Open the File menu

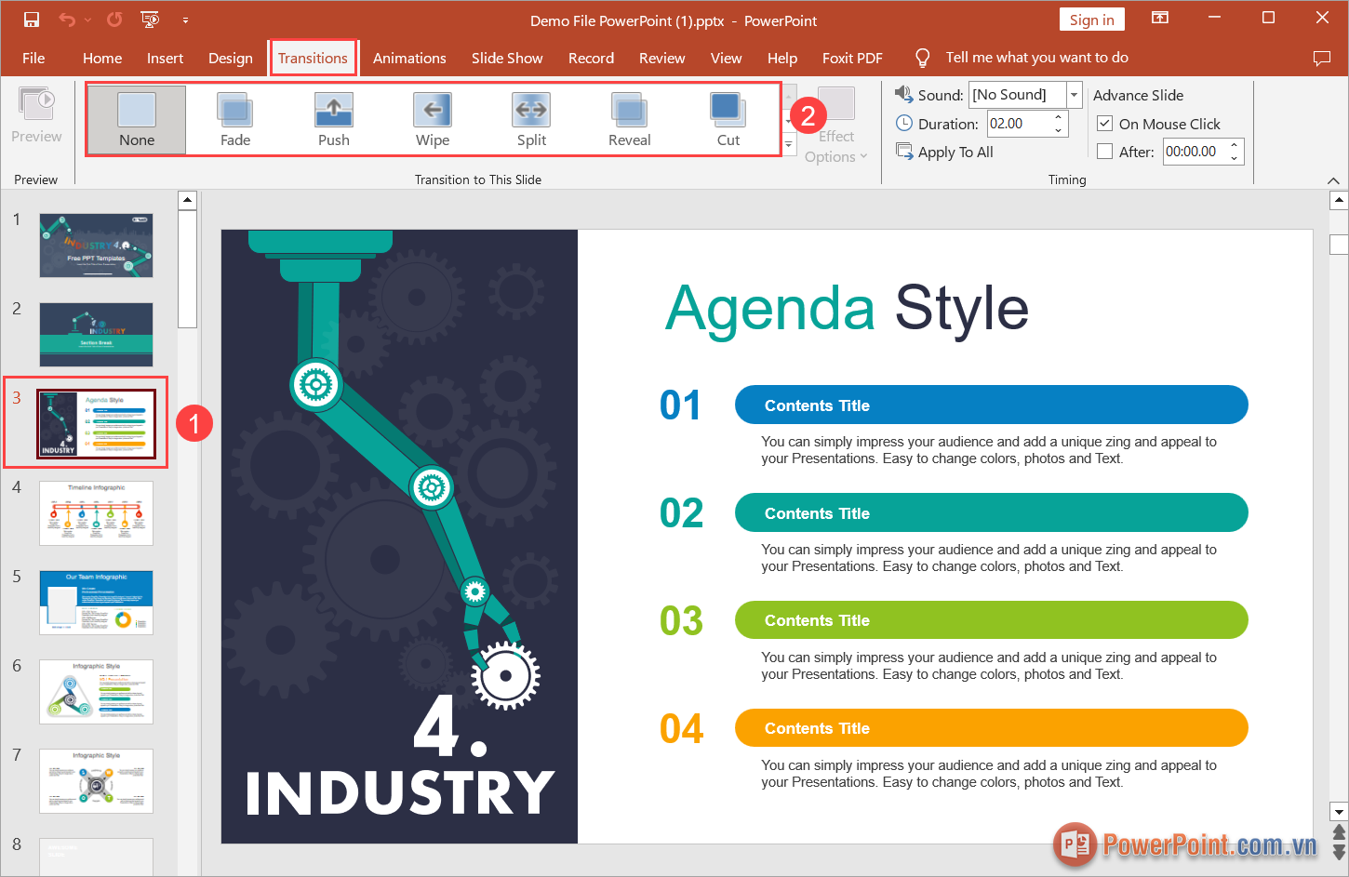[x=33, y=58]
